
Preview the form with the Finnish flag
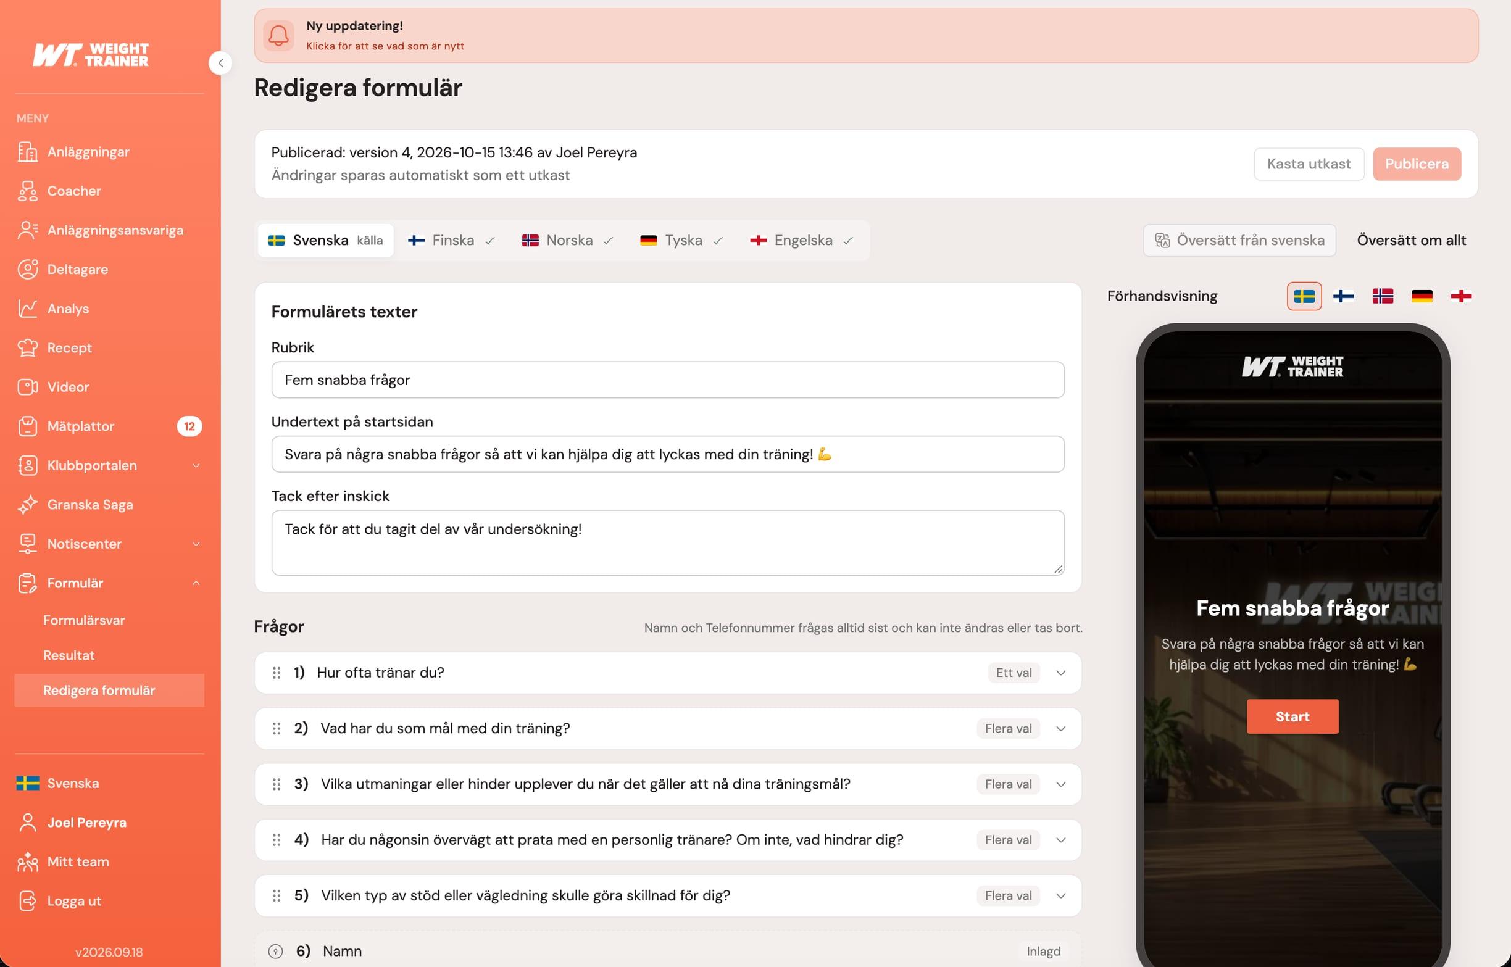1343,296
